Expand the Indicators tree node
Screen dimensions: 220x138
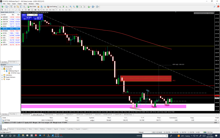[x=2, y=75]
